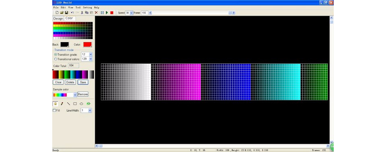
Task: Save project with the floppy disk icon
Action: tap(66, 12)
